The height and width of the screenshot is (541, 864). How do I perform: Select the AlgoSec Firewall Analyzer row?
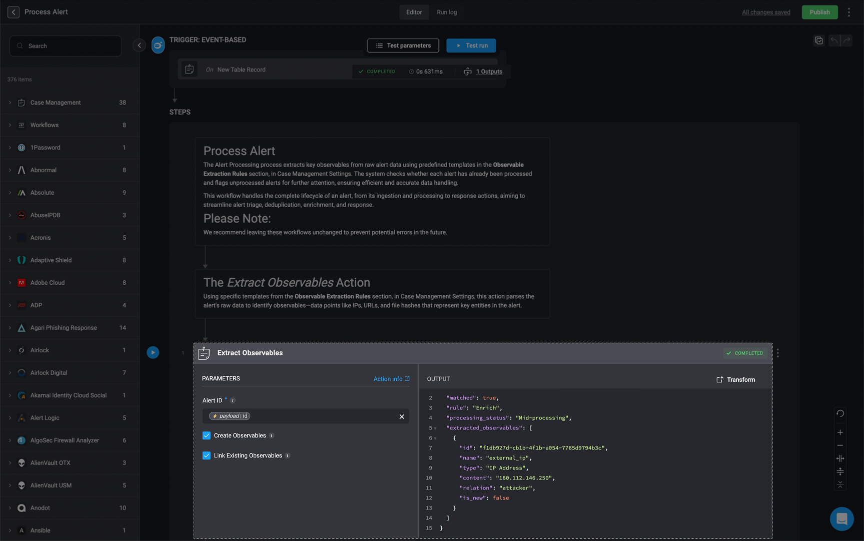click(x=70, y=440)
